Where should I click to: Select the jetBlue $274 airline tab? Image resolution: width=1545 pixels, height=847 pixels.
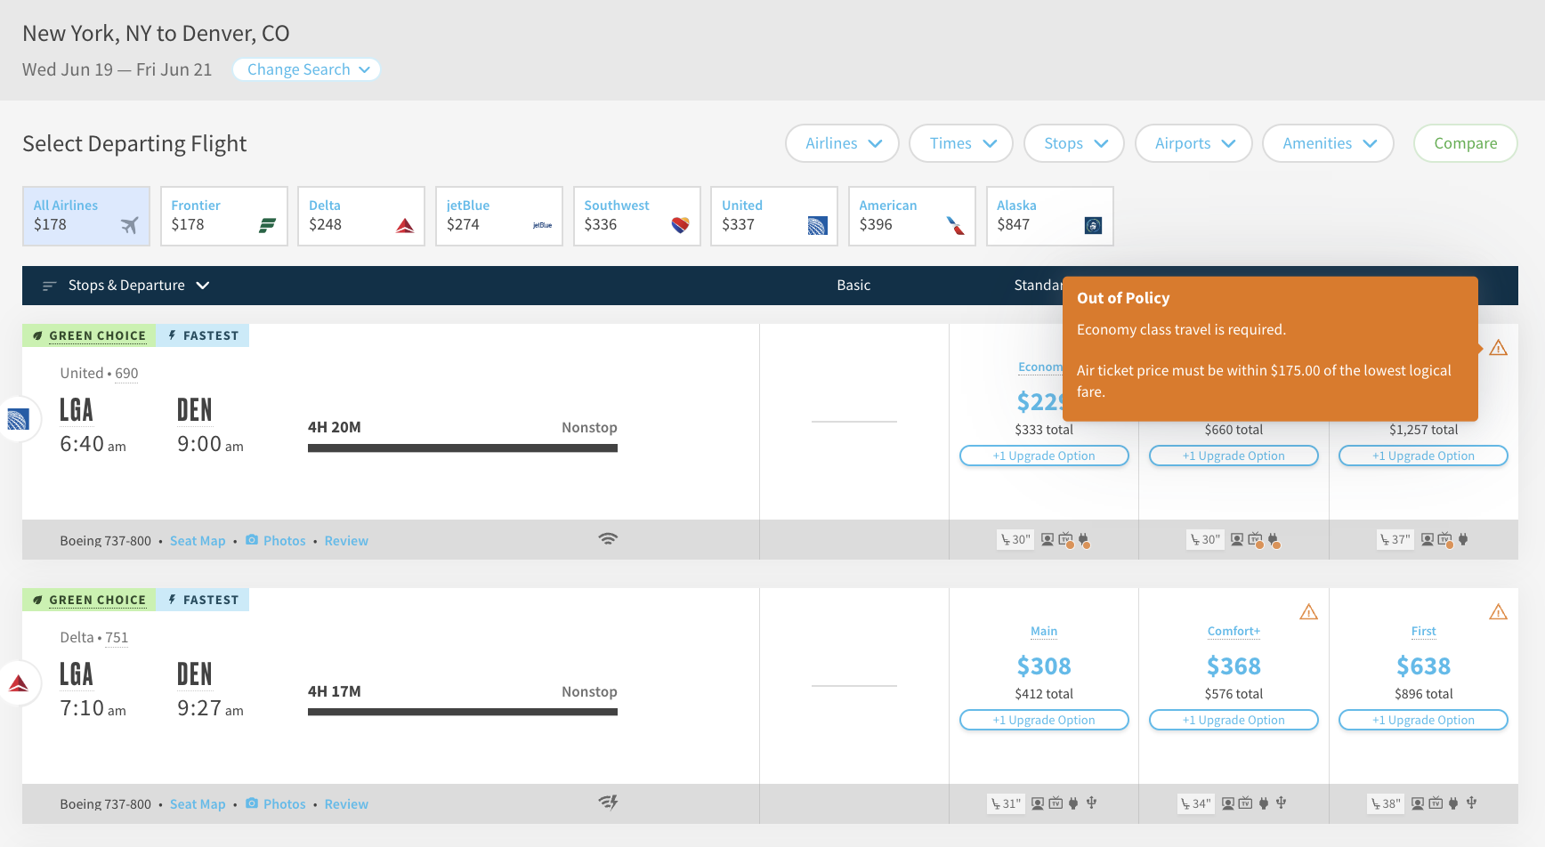tap(499, 216)
